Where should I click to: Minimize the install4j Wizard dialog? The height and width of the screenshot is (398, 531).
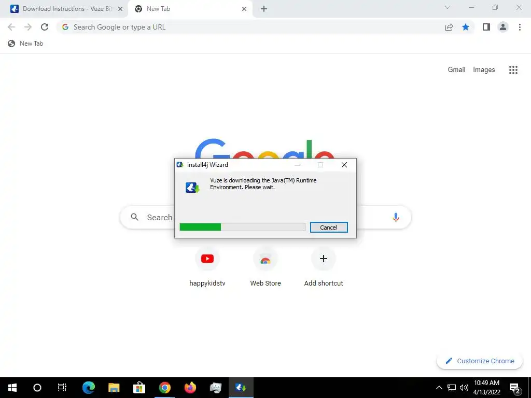pos(297,165)
